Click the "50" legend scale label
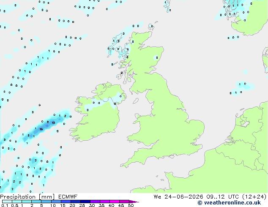Screen dimensions: 268x207 click(x=131, y=205)
